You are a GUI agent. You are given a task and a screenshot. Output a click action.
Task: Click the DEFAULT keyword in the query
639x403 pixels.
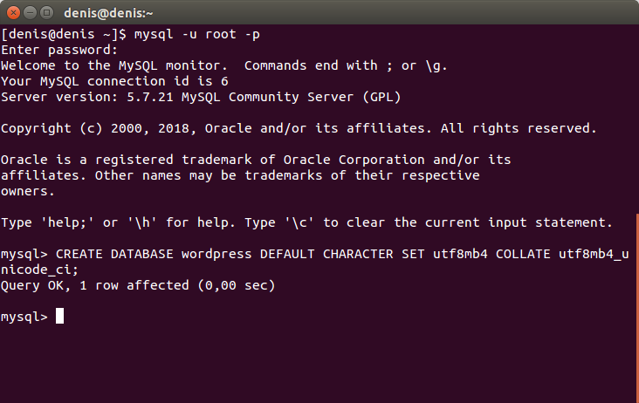[287, 254]
